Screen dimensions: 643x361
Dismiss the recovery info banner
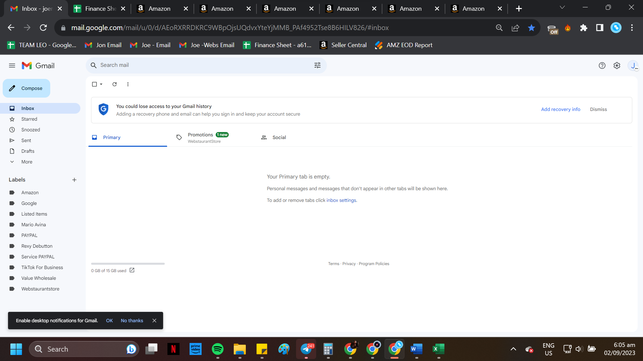[598, 109]
